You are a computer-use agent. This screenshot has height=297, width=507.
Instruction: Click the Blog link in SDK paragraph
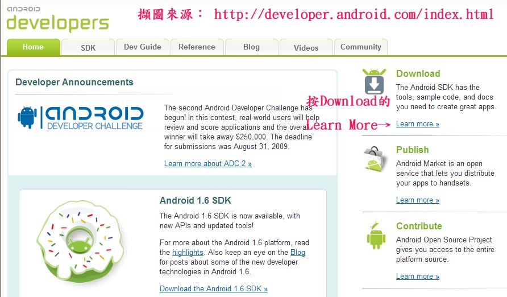click(x=298, y=253)
